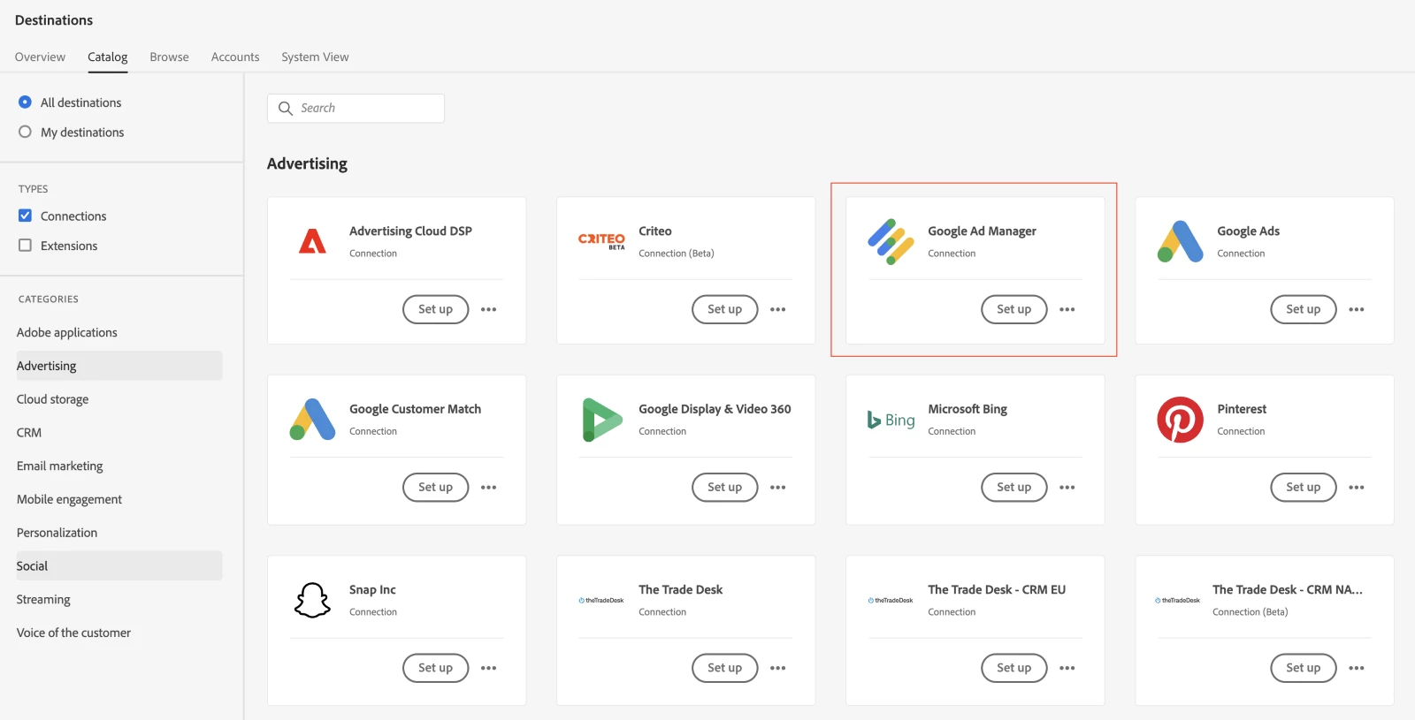Image resolution: width=1415 pixels, height=720 pixels.
Task: Click the Google Ad Manager card title
Action: point(982,231)
